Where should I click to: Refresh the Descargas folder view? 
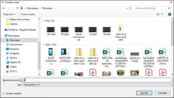130,8
